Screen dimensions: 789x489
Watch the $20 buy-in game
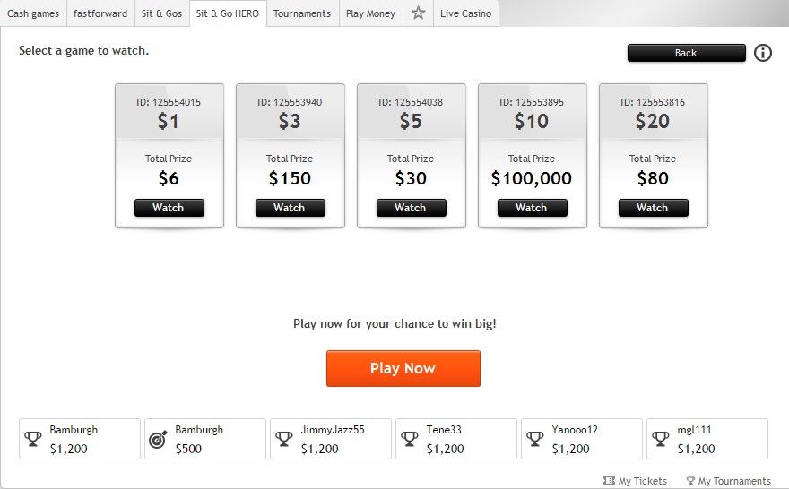coord(653,208)
